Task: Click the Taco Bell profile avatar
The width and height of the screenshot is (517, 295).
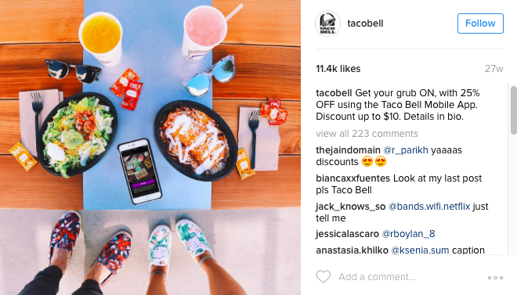Action: coord(327,23)
